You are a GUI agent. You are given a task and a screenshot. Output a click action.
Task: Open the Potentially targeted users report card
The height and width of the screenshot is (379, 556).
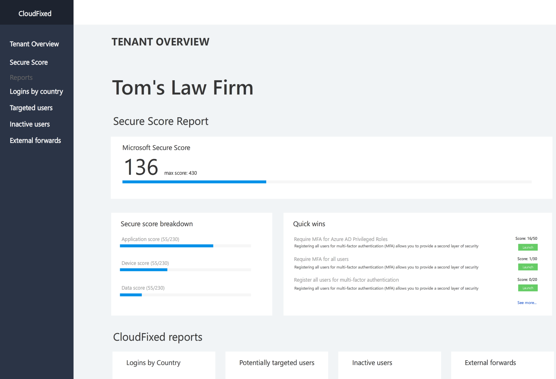[277, 365]
